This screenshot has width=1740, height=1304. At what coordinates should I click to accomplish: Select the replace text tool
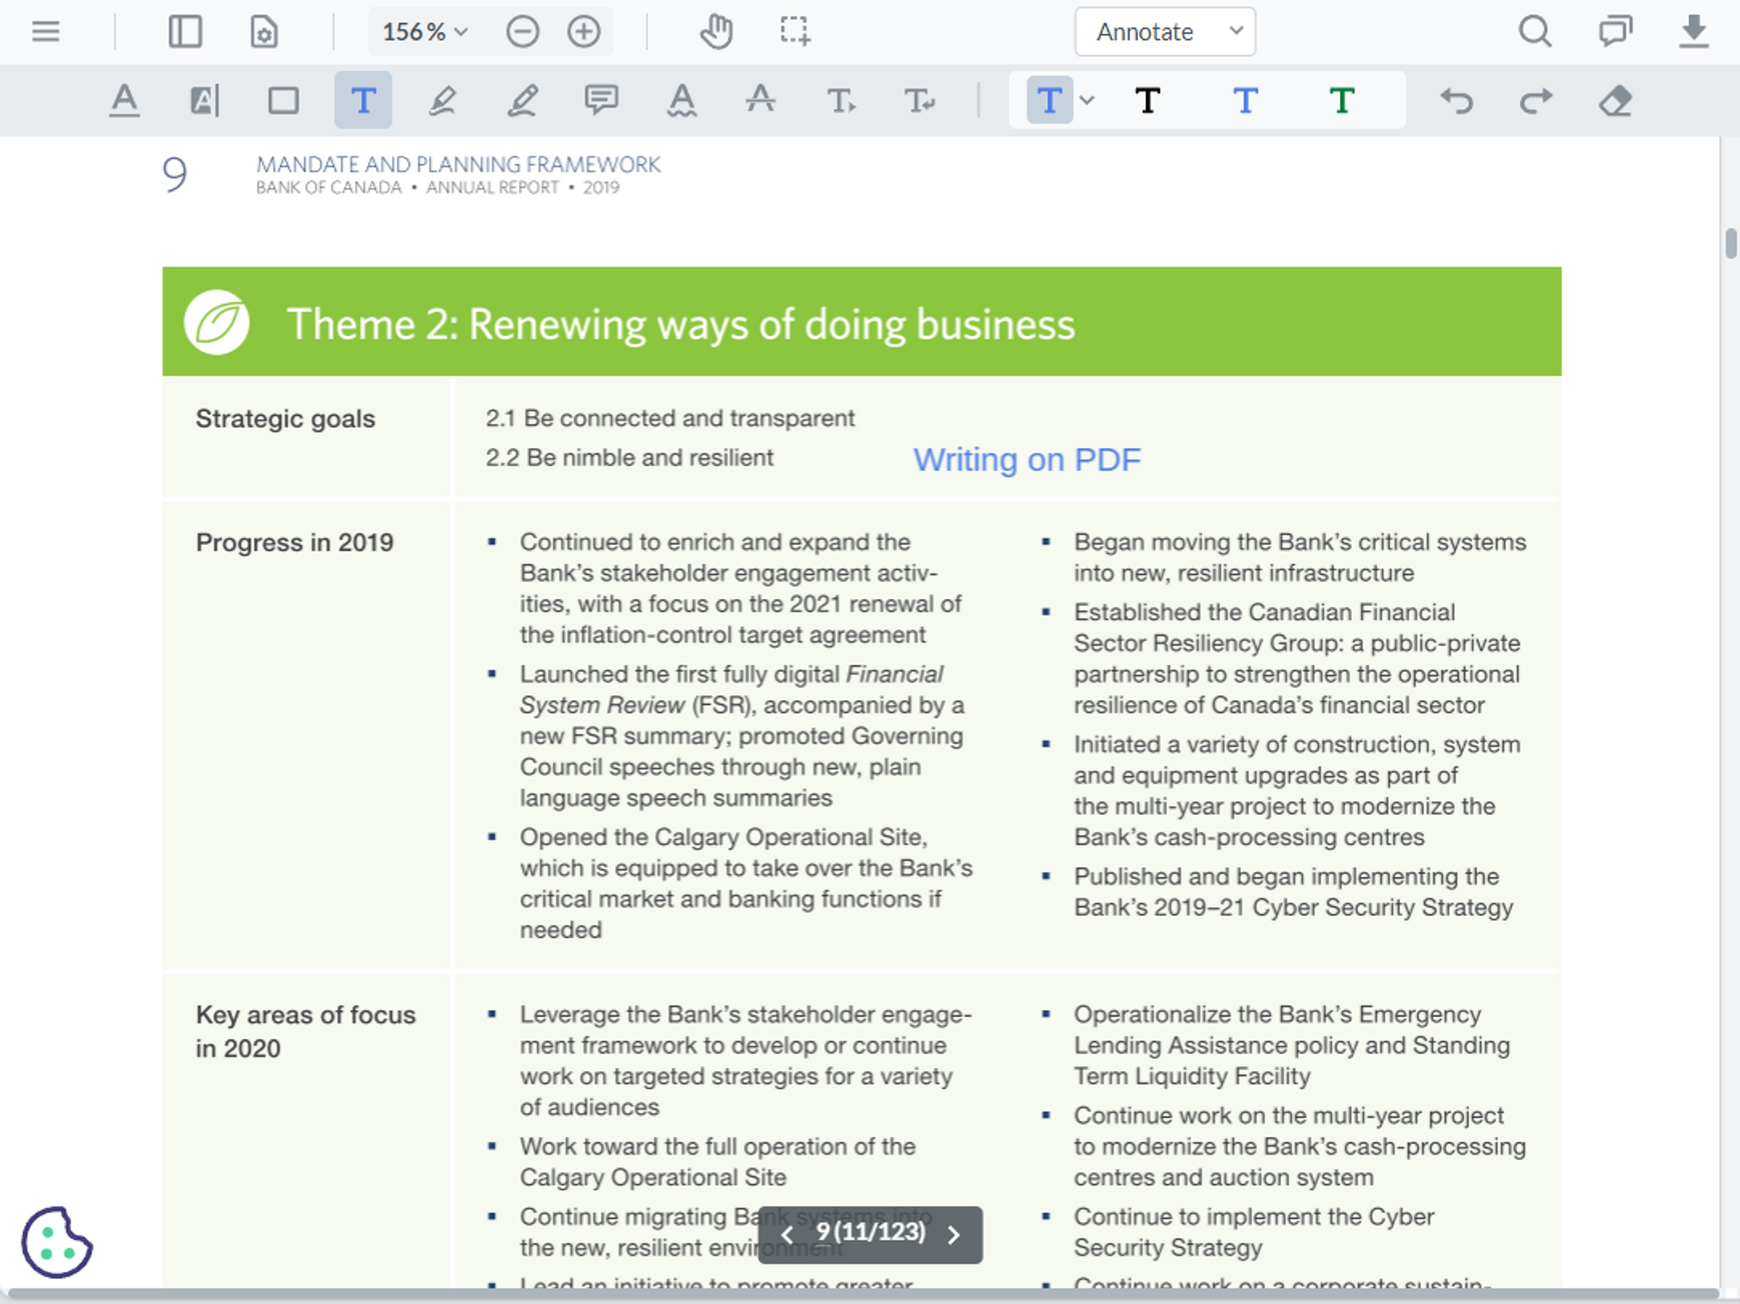click(x=919, y=101)
